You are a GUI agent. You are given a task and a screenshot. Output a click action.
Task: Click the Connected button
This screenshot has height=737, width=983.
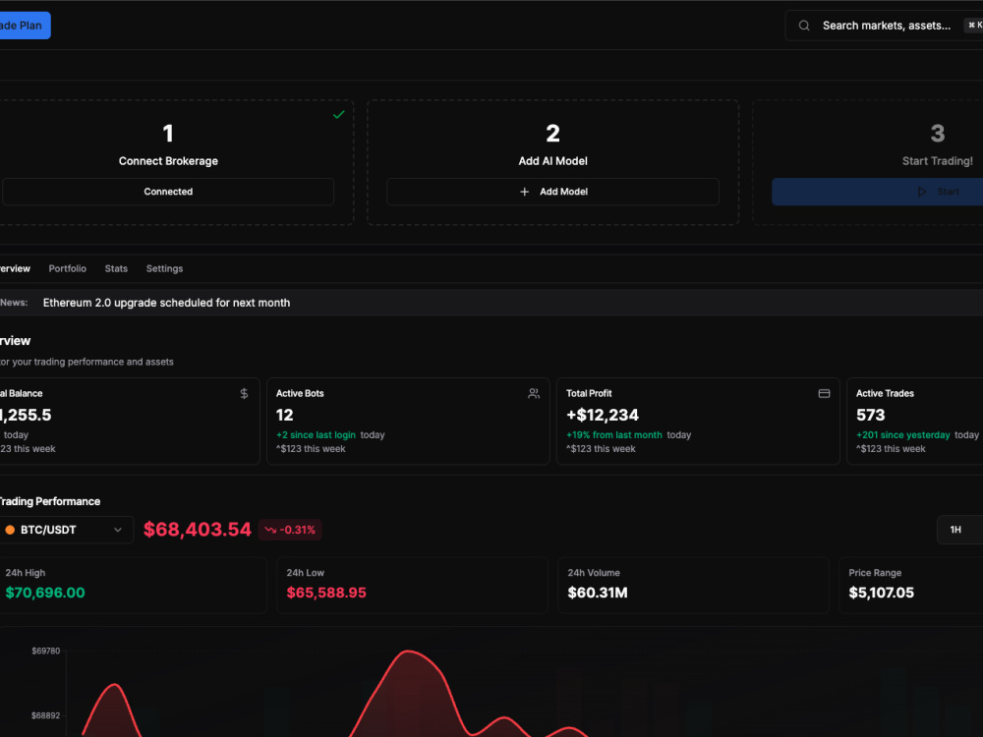point(168,192)
